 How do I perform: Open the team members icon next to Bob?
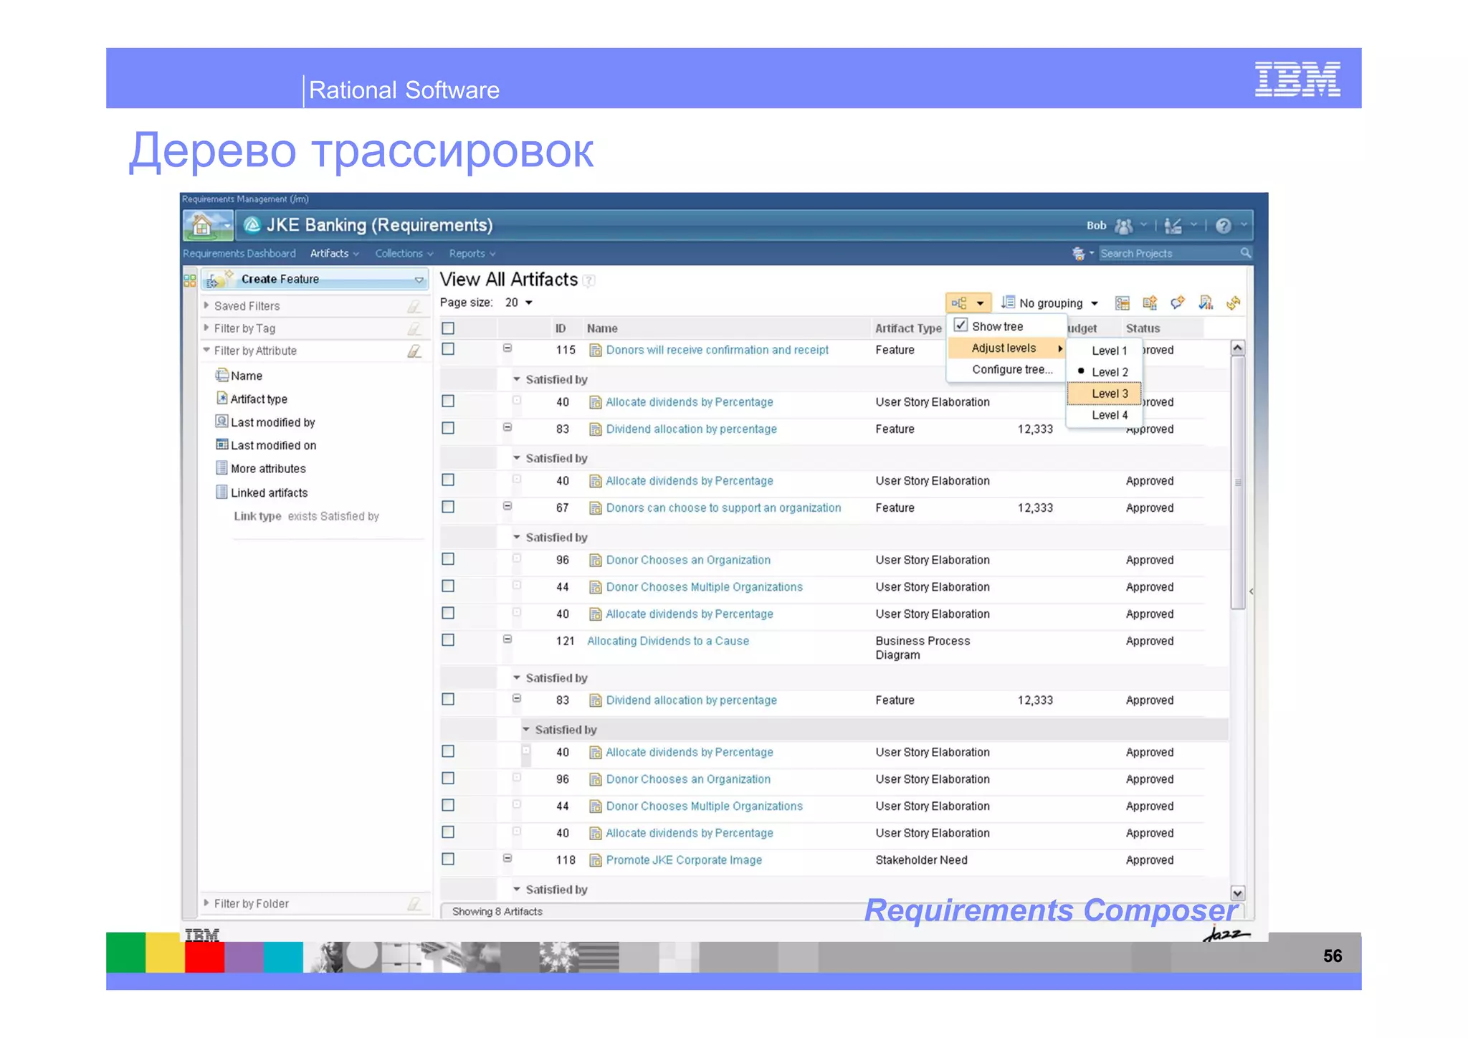(x=1124, y=227)
